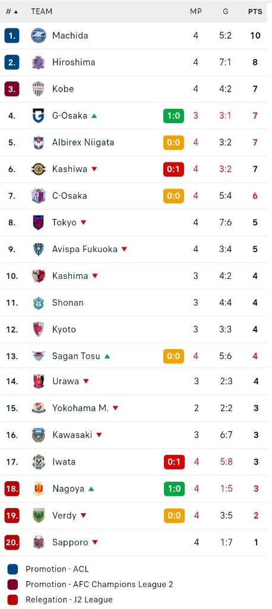
Task: Click the TEAM column header
Action: (x=42, y=12)
